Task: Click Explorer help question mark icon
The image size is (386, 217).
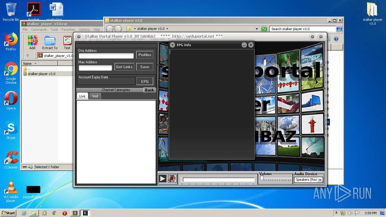Action: [336, 39]
